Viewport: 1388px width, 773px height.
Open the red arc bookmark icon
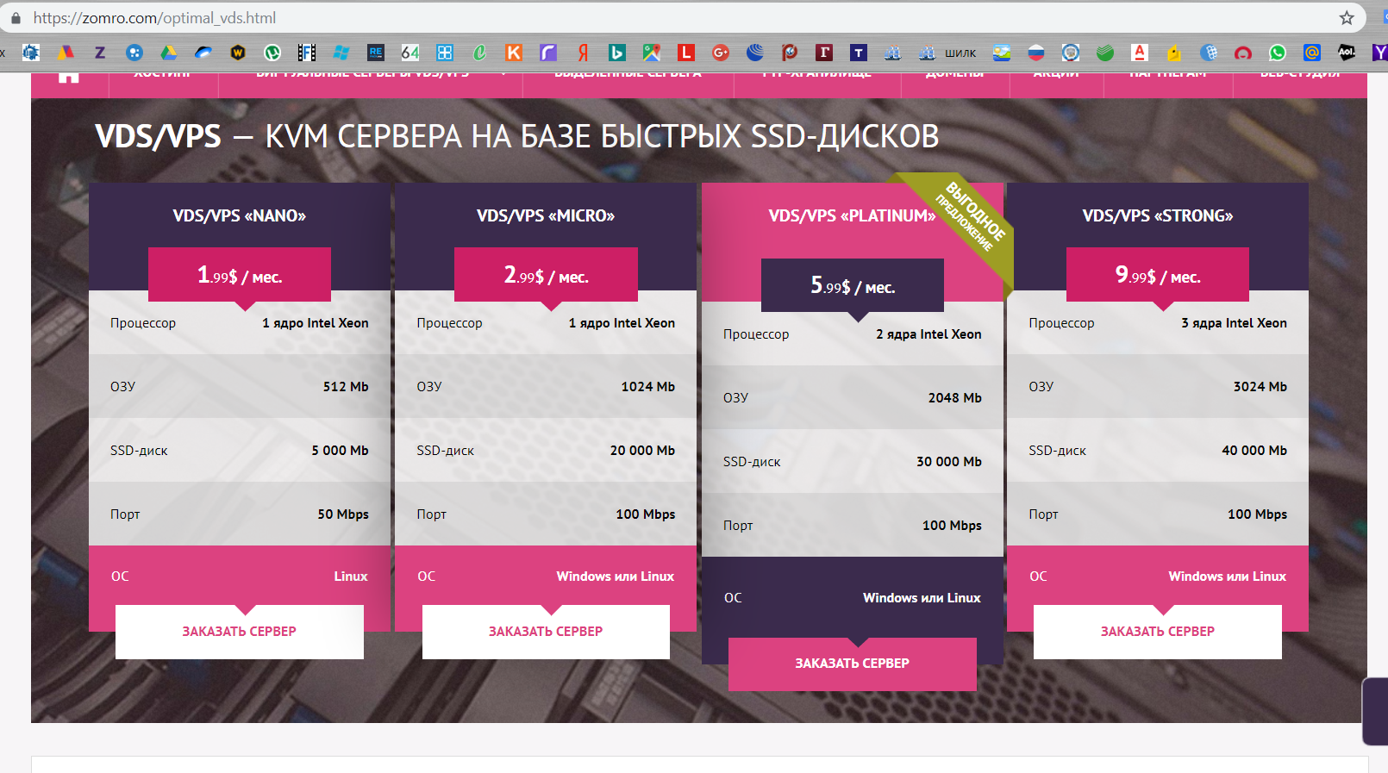pyautogui.click(x=1243, y=53)
